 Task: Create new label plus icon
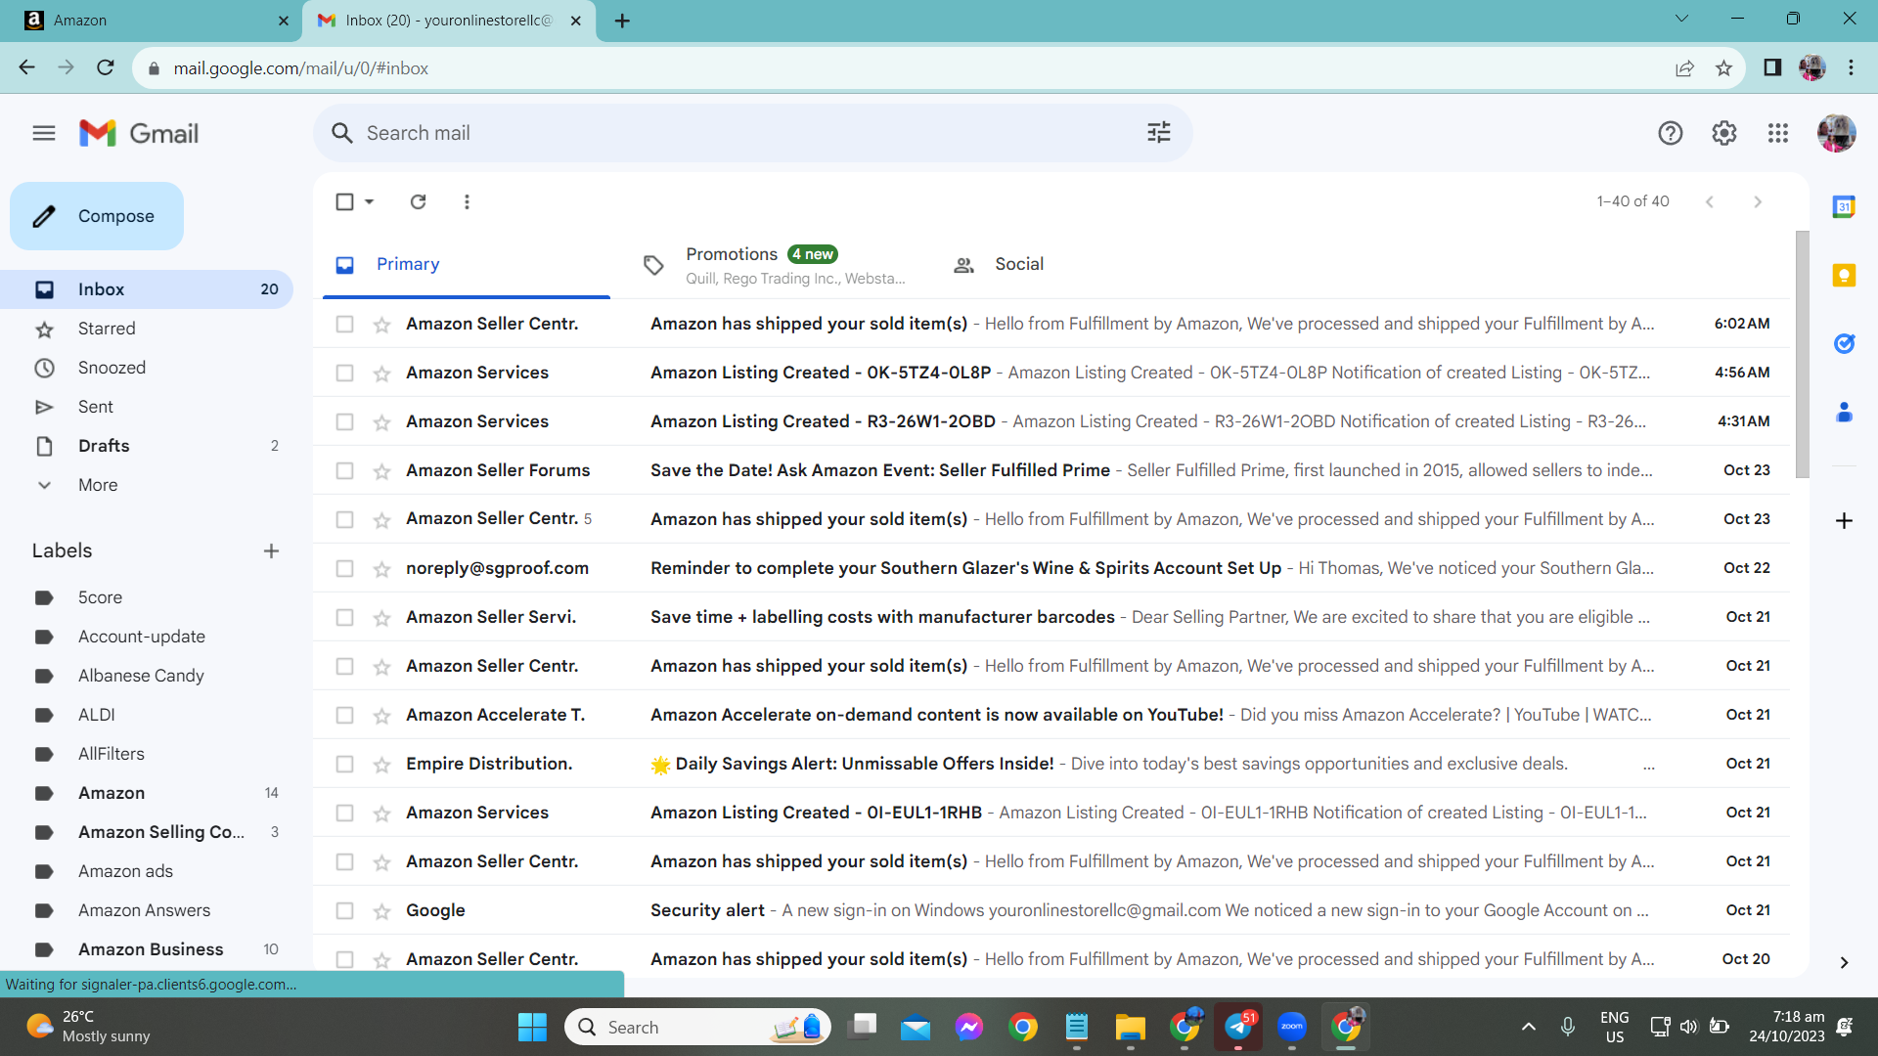coord(271,550)
